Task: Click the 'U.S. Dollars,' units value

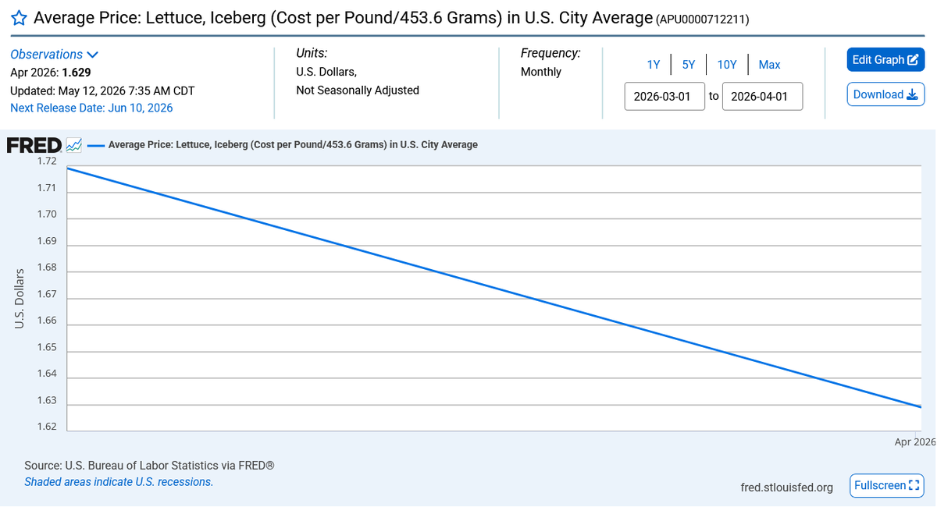Action: point(326,72)
